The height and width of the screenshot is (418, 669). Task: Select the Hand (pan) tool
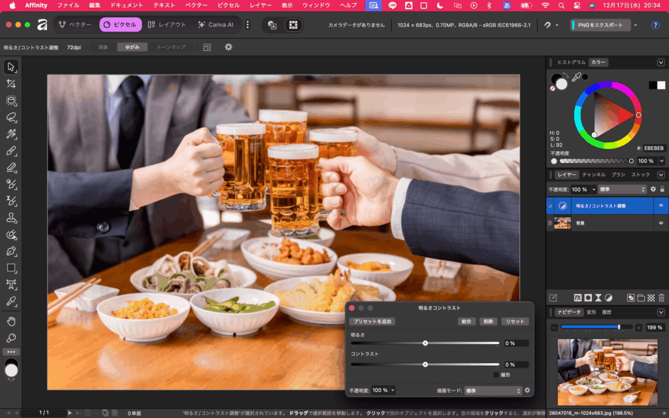(11, 321)
